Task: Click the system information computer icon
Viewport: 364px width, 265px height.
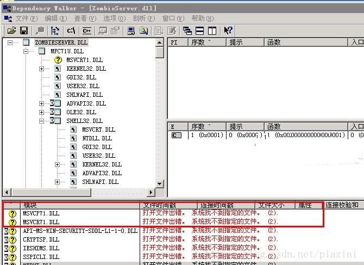Action: 131,30
